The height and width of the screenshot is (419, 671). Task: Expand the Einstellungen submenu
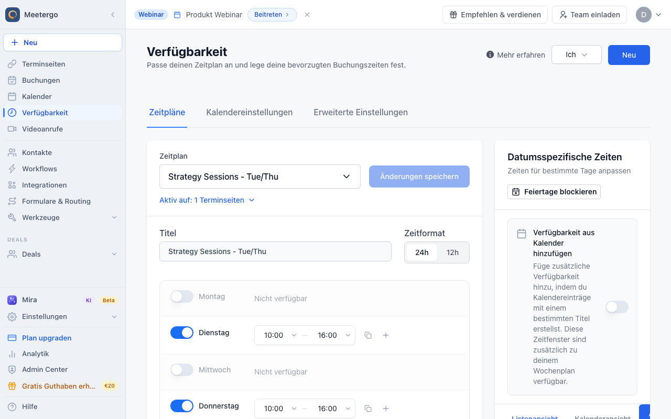[114, 316]
